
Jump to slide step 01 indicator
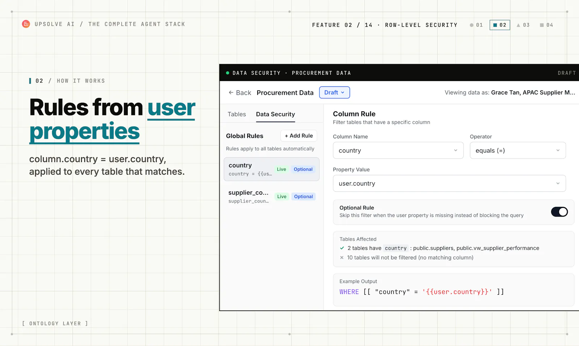(x=476, y=25)
